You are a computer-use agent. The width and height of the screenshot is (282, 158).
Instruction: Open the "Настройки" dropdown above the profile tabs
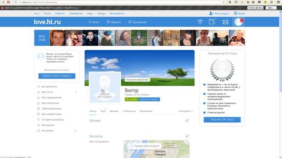point(186,111)
